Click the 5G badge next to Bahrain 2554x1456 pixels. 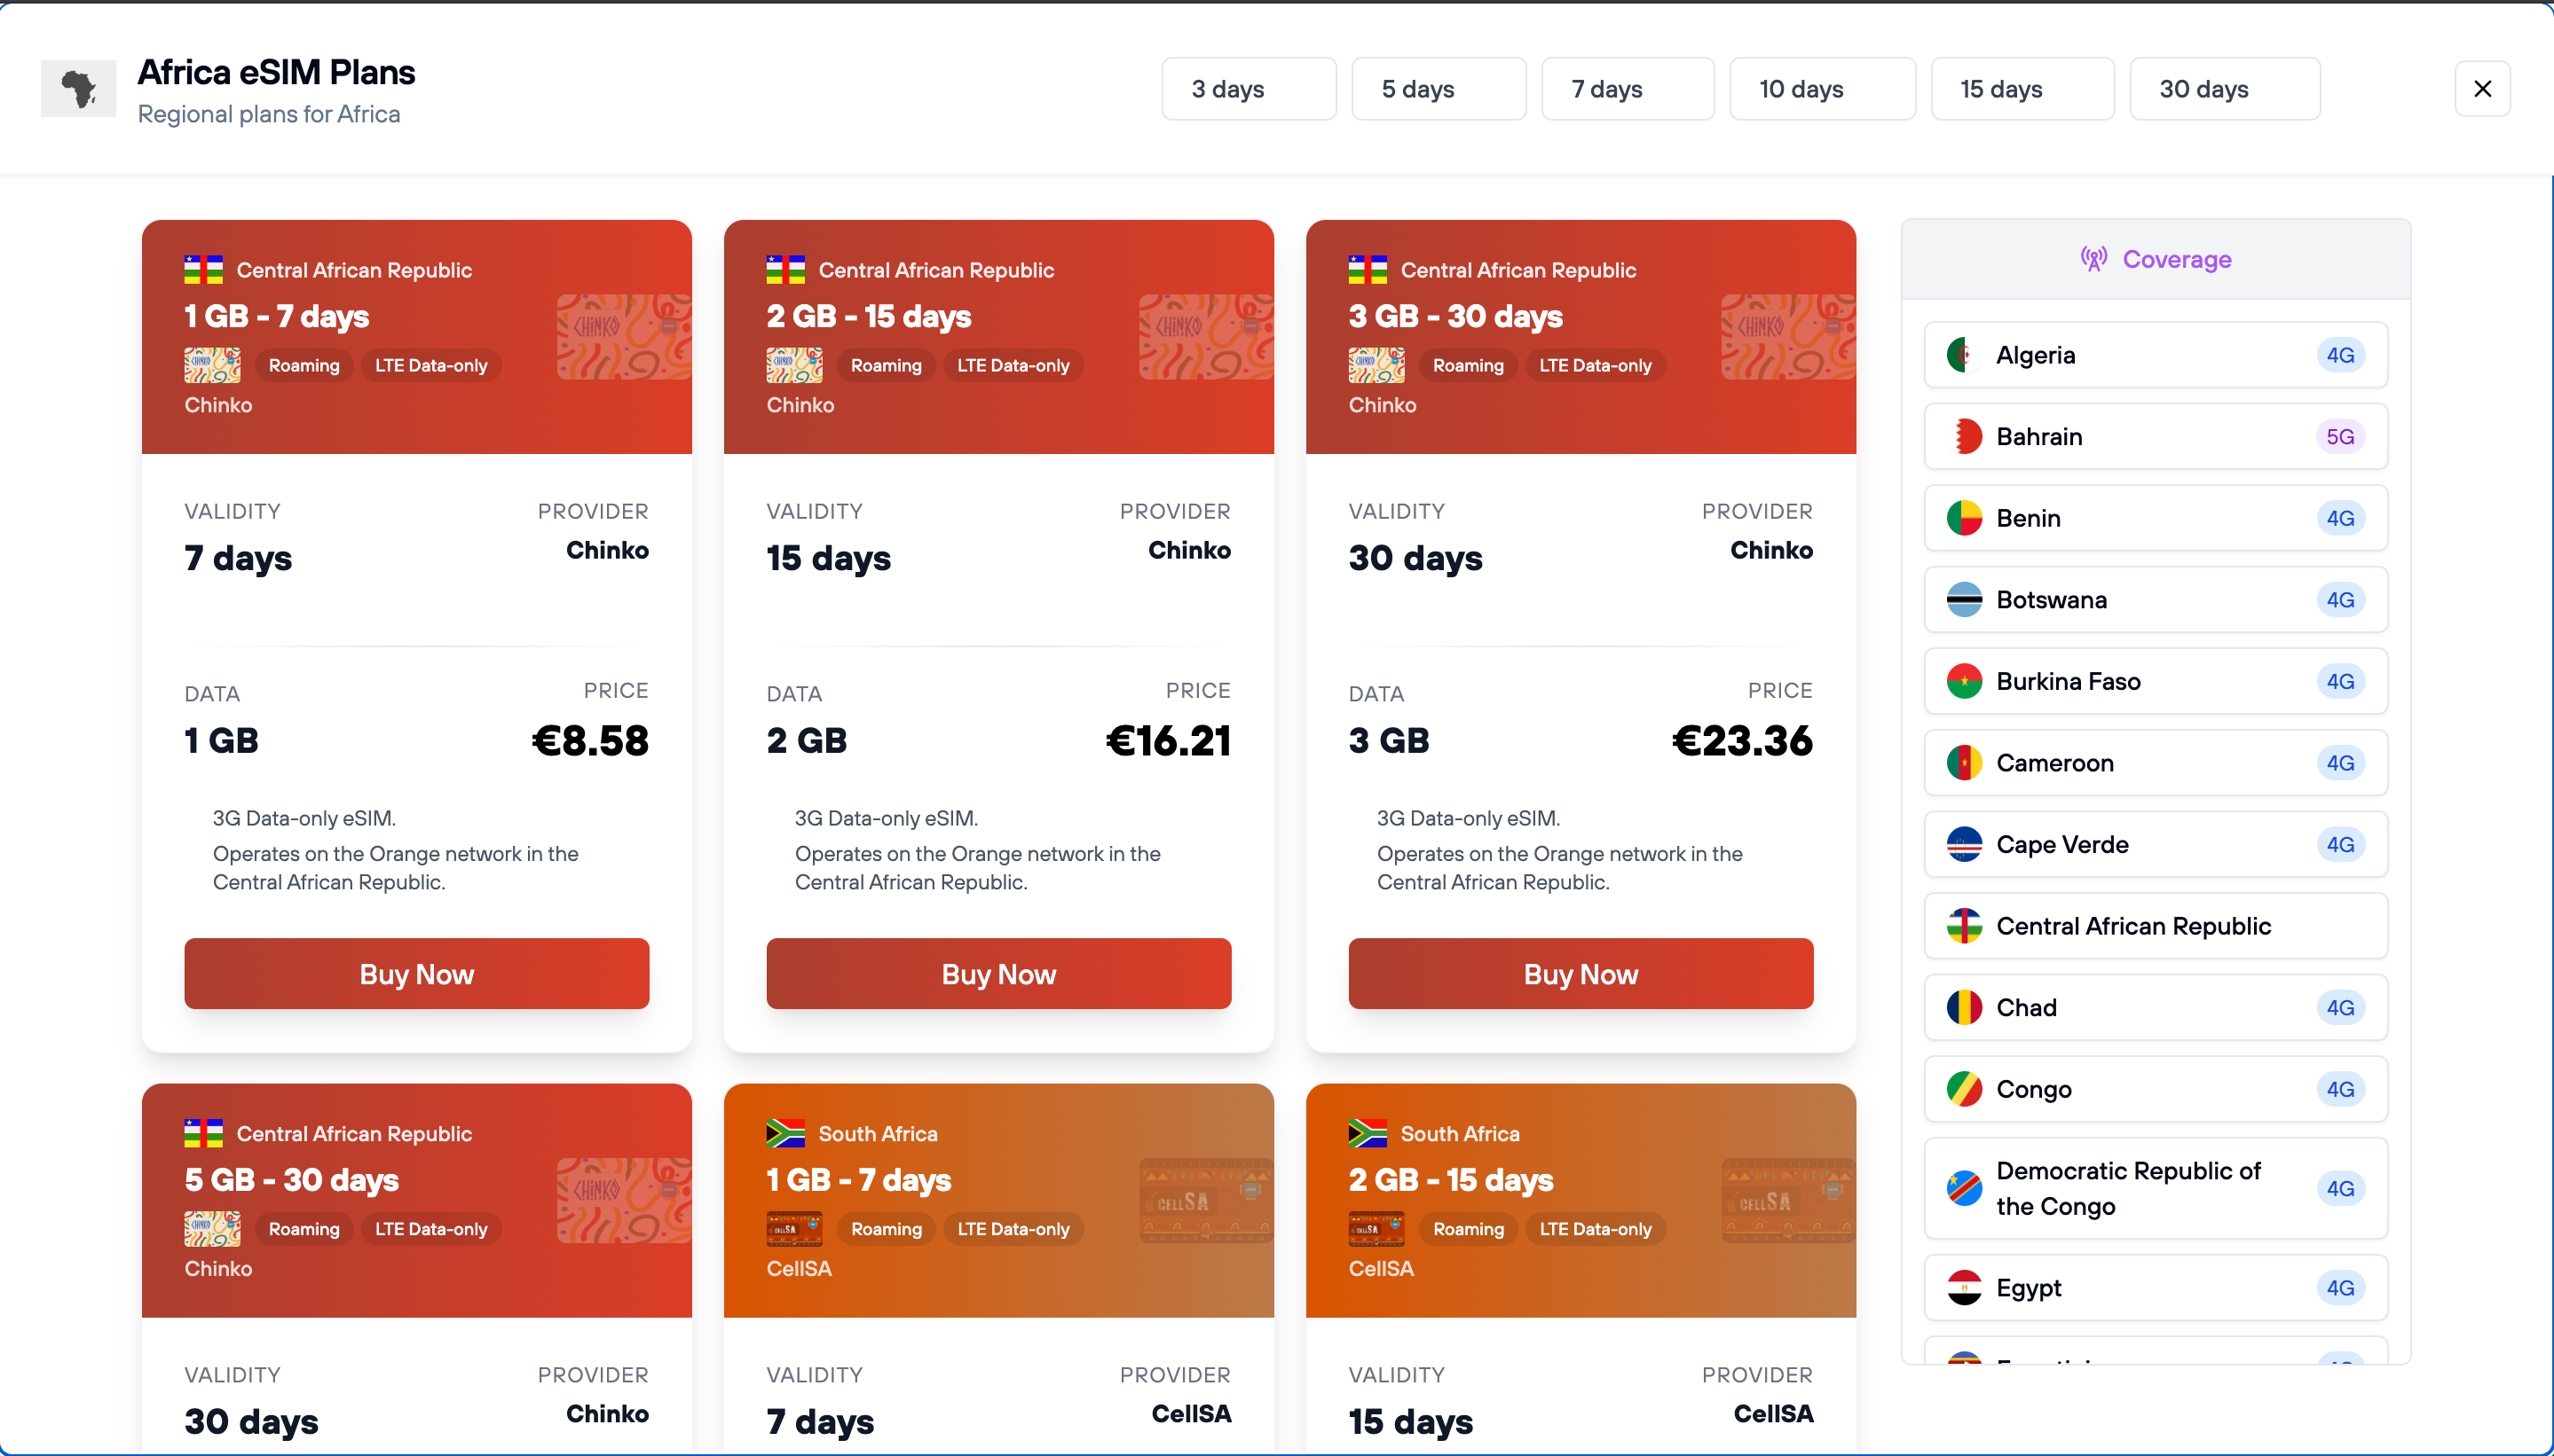tap(2341, 436)
